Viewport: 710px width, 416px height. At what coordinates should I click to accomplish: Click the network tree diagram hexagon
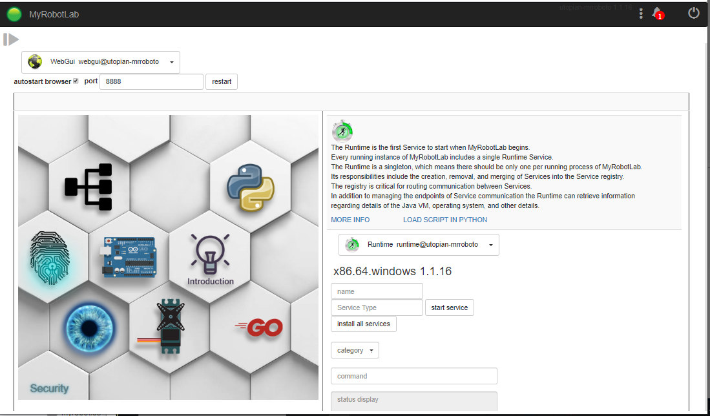(x=89, y=187)
